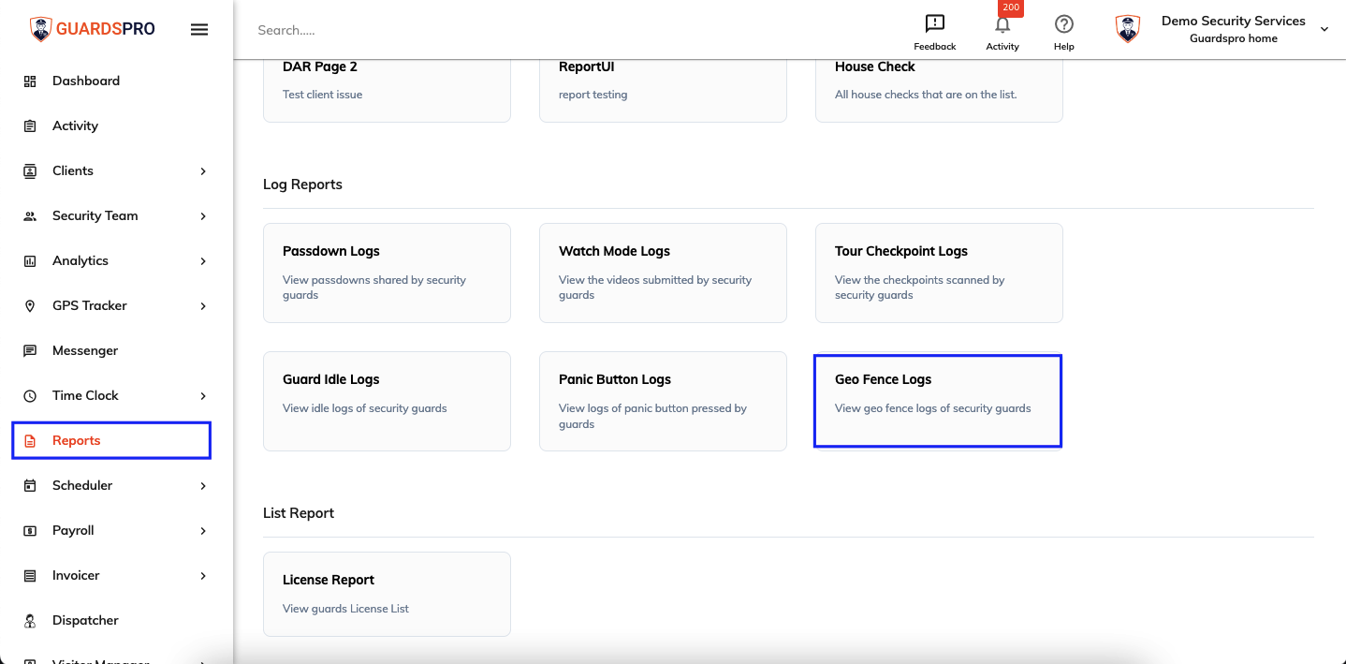Expand the Analytics submenu arrow
This screenshot has width=1346, height=664.
coord(203,261)
